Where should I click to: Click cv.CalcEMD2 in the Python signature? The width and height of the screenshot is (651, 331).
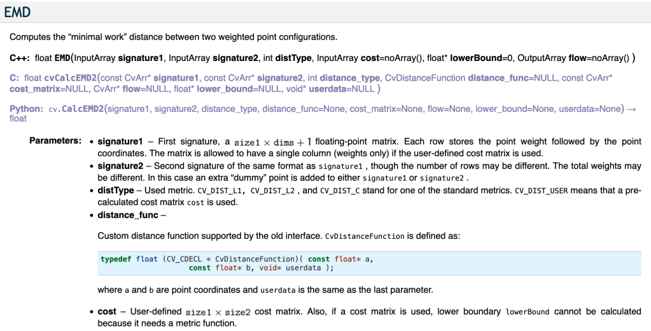click(76, 109)
